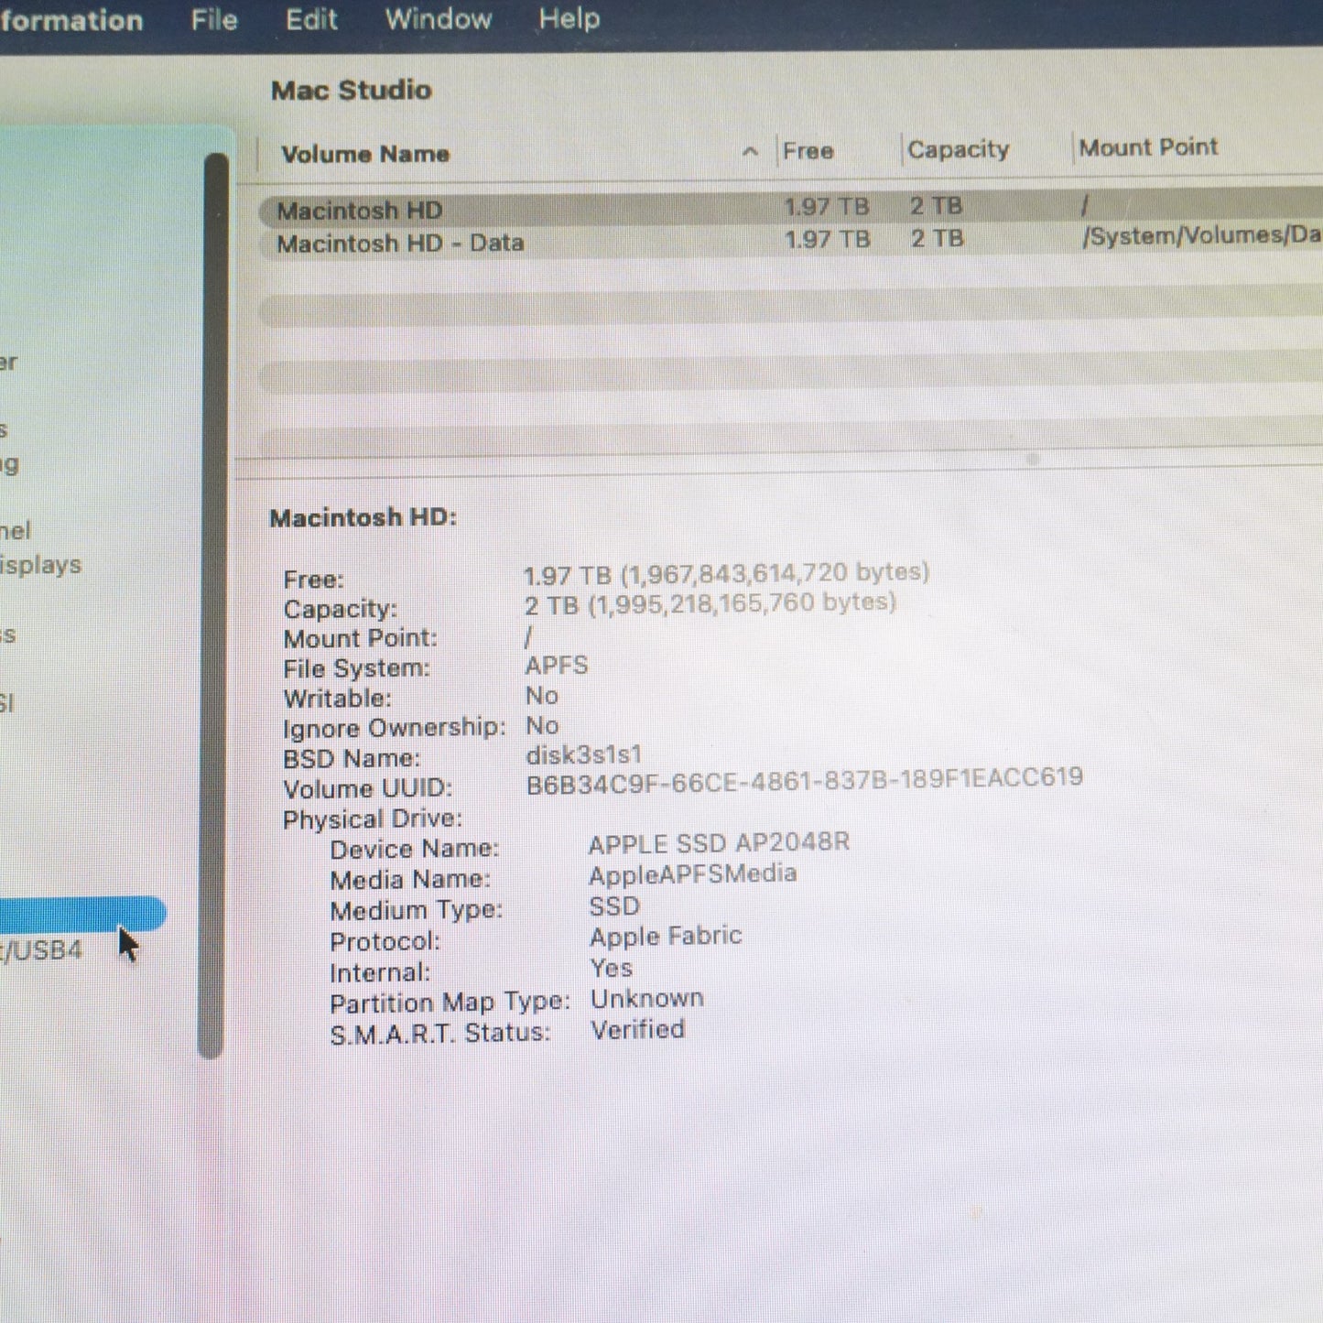1323x1323 pixels.
Task: Click the AppleAPFSMedia media name value
Action: [x=692, y=874]
